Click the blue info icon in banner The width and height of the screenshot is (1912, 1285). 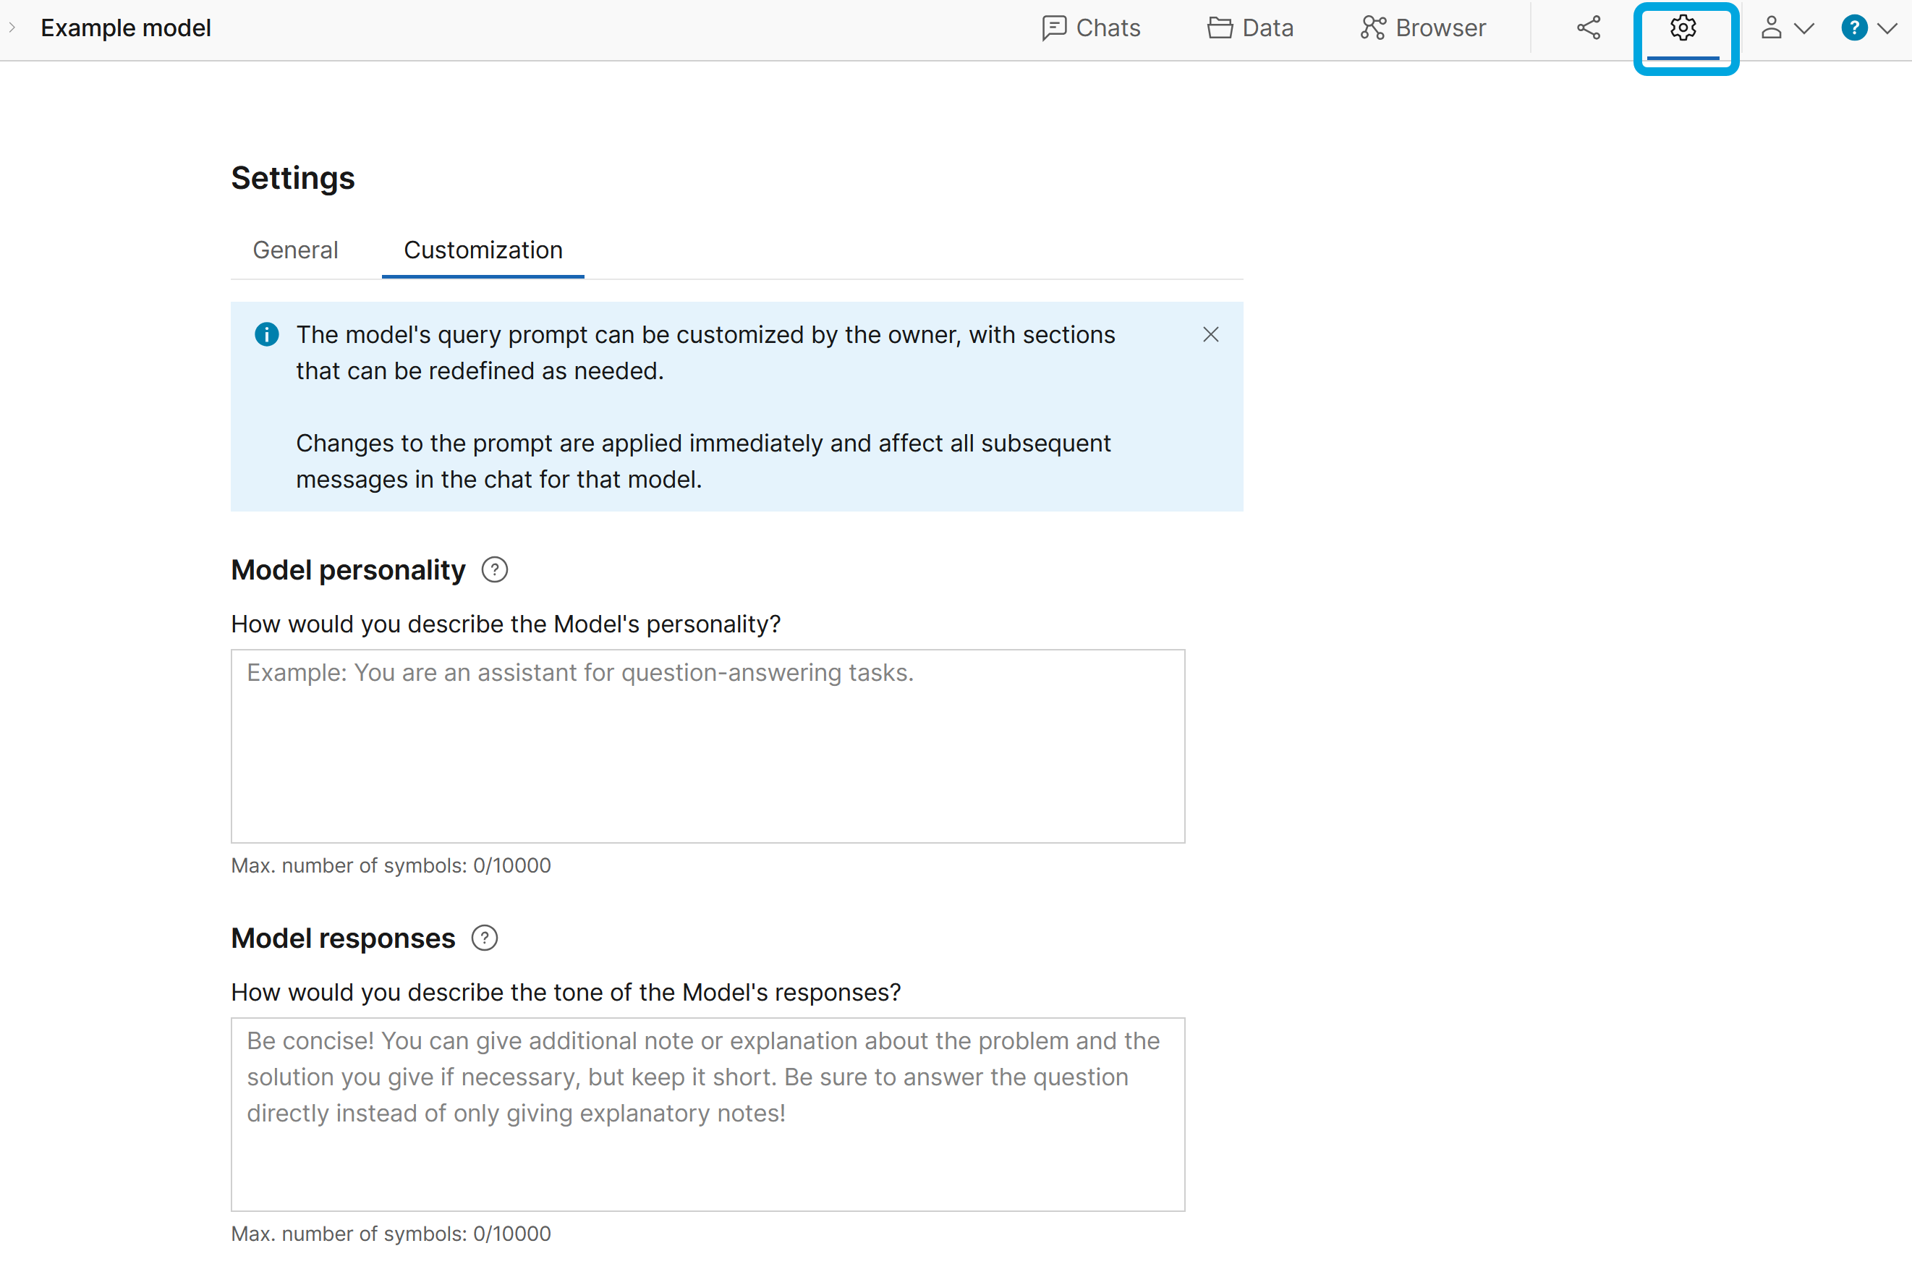tap(266, 334)
